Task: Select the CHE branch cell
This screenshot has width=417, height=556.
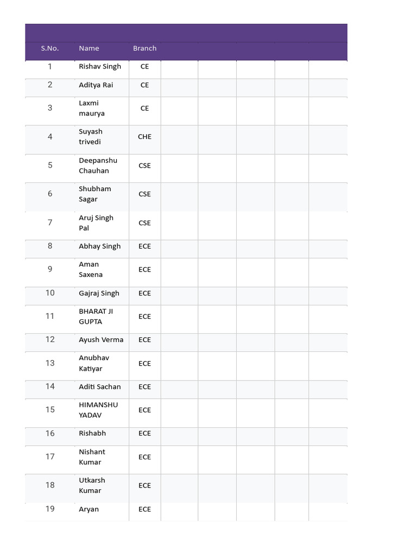Action: [144, 137]
